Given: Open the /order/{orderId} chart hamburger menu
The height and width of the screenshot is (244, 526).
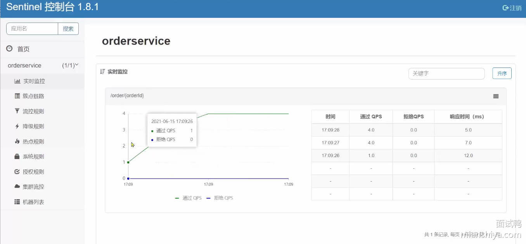Looking at the screenshot, I should (496, 96).
